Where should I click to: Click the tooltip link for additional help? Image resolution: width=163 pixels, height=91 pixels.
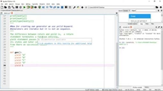pos(64,43)
